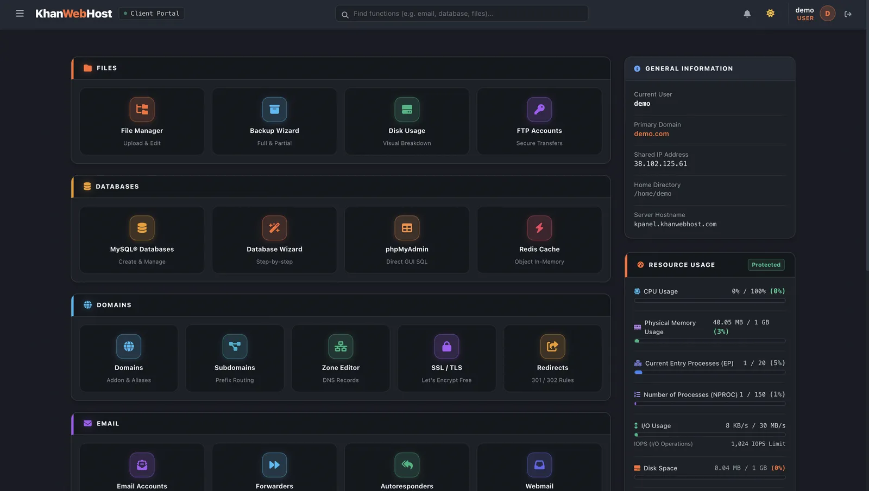This screenshot has height=491, width=869.
Task: Open the demo user avatar
Action: [827, 14]
